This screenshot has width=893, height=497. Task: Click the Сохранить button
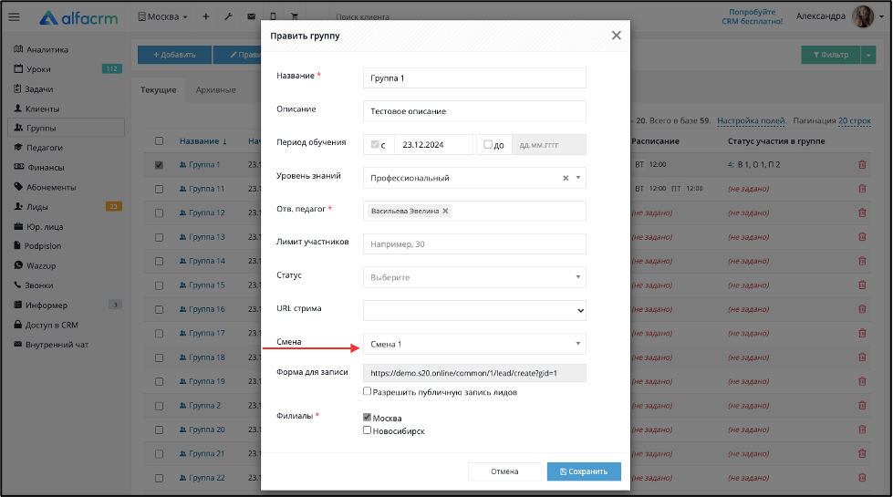(584, 471)
